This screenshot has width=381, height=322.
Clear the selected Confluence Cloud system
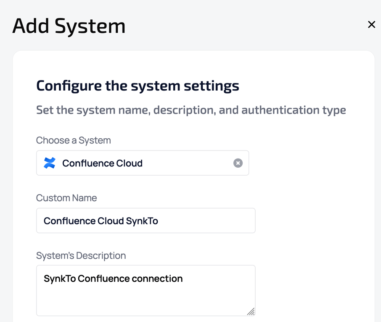[x=238, y=163]
